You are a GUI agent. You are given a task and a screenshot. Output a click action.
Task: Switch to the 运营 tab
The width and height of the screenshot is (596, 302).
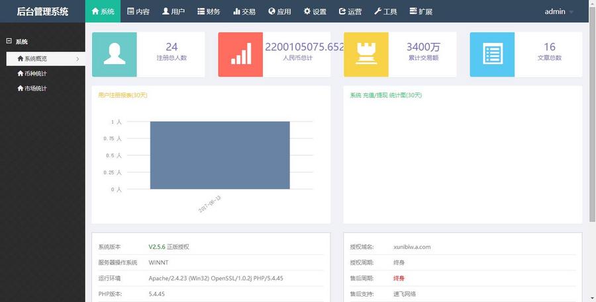click(350, 11)
